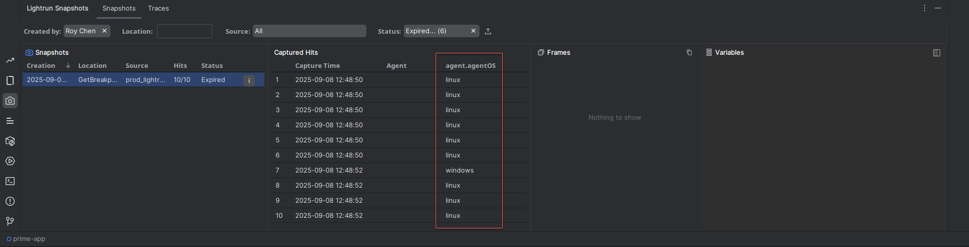The width and height of the screenshot is (969, 247).
Task: Toggle the Variables column layout icon
Action: pos(937,53)
